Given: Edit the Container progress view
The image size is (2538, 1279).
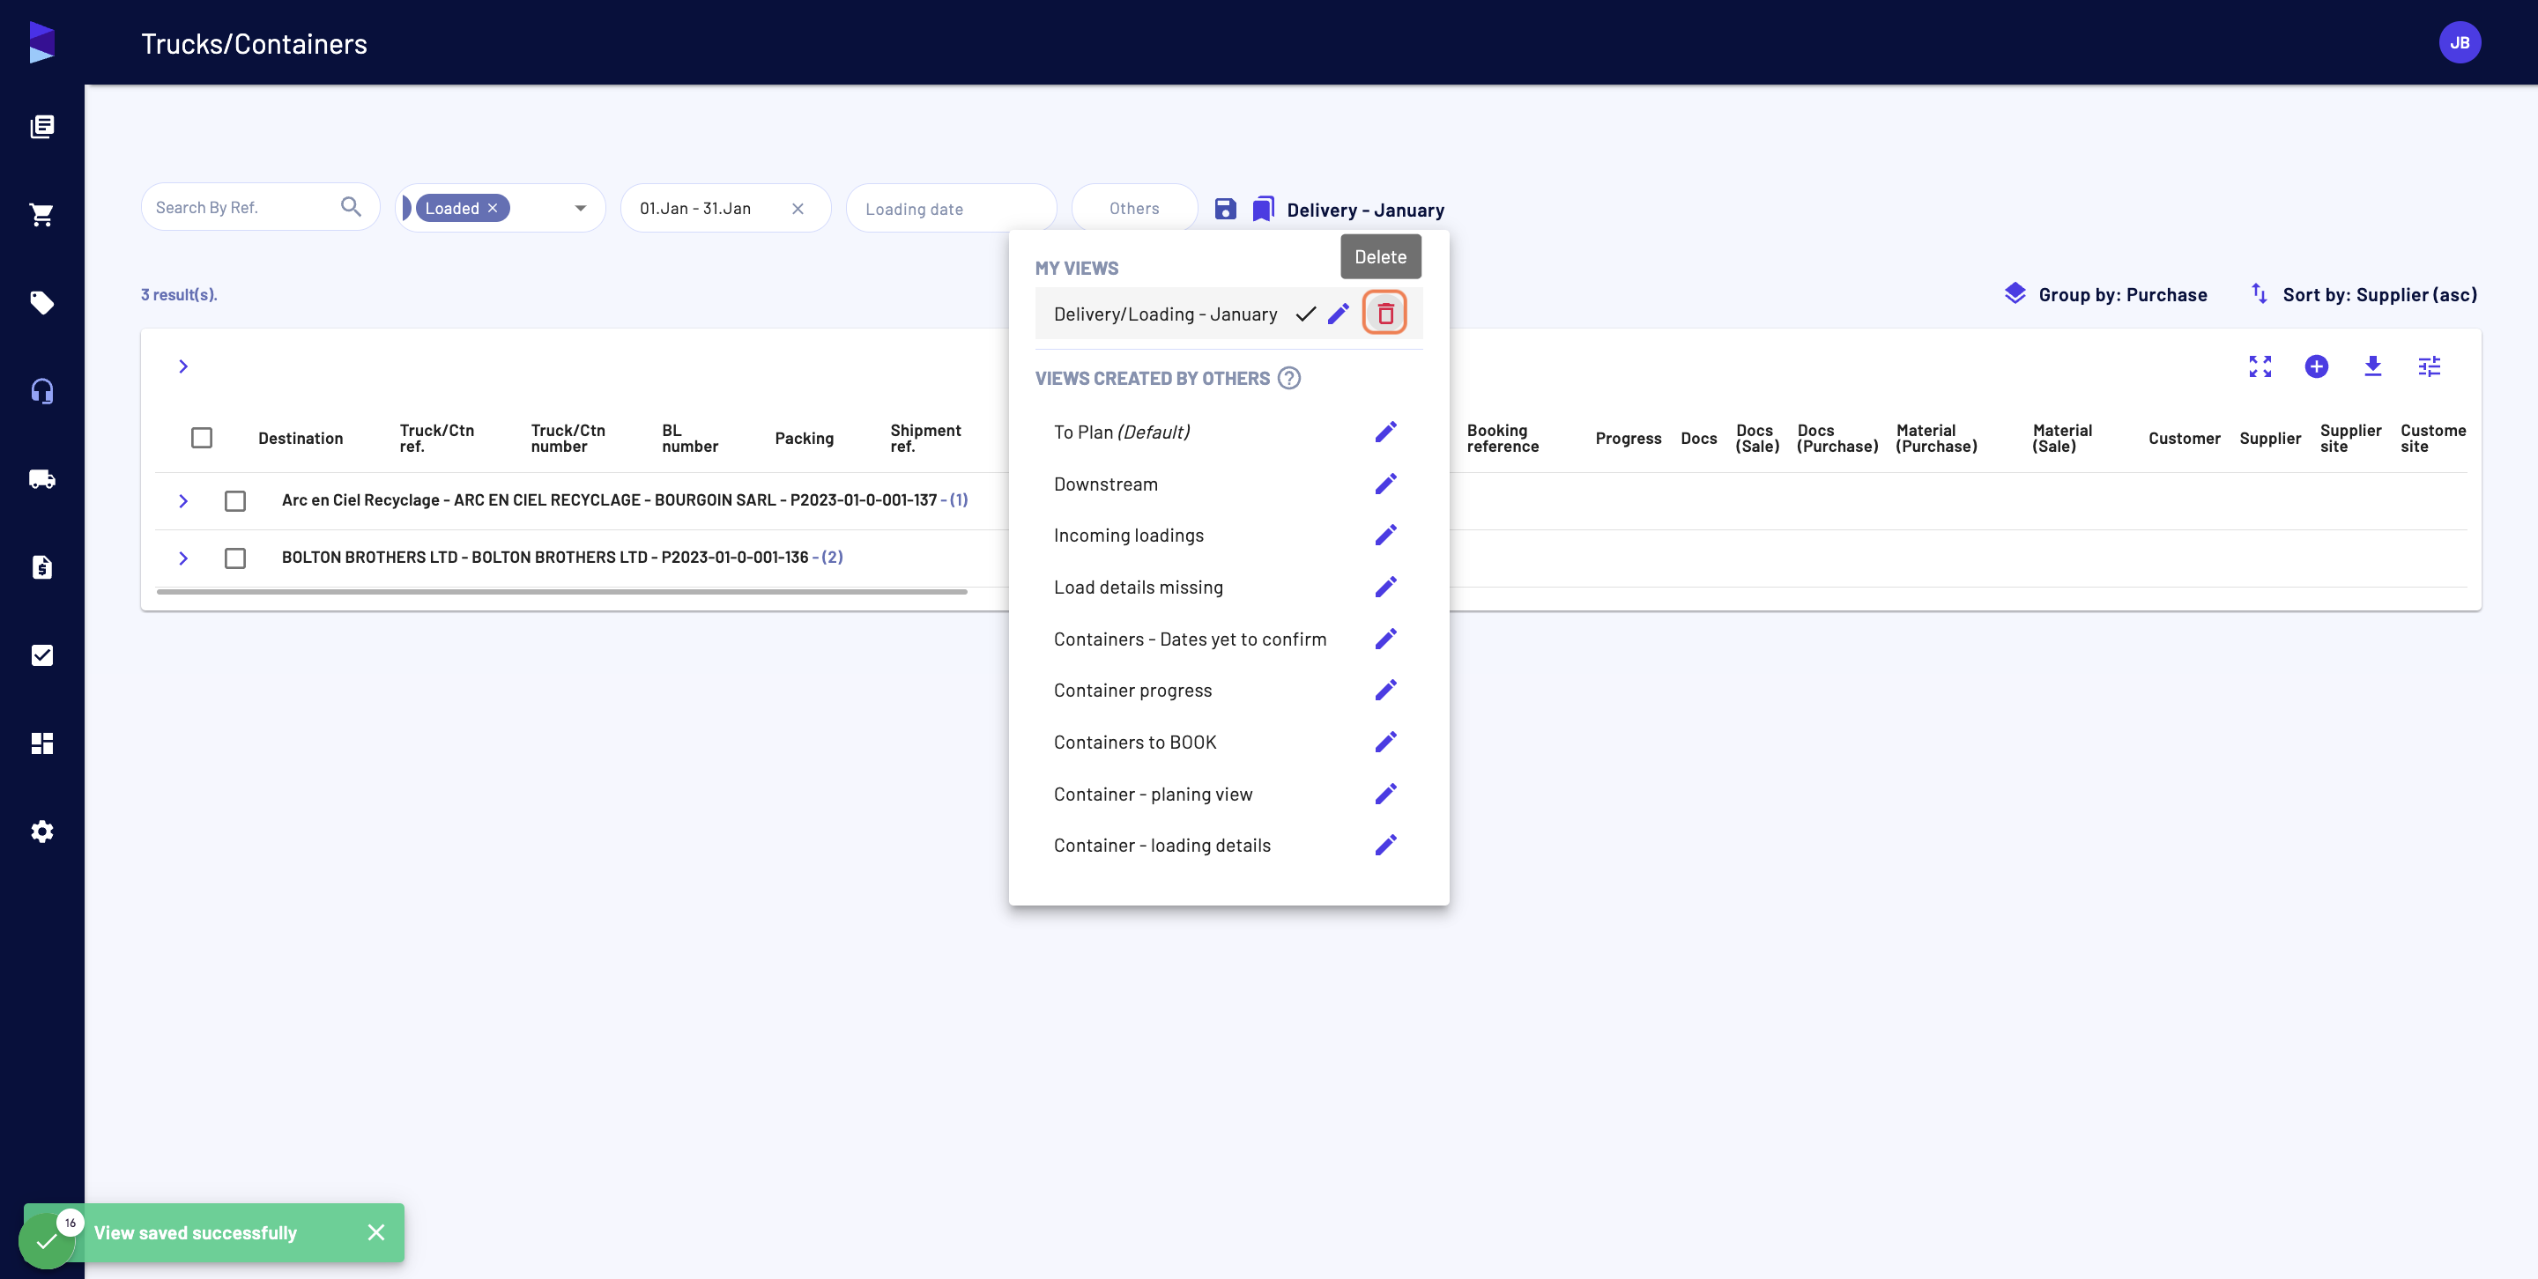Looking at the screenshot, I should click(1385, 691).
